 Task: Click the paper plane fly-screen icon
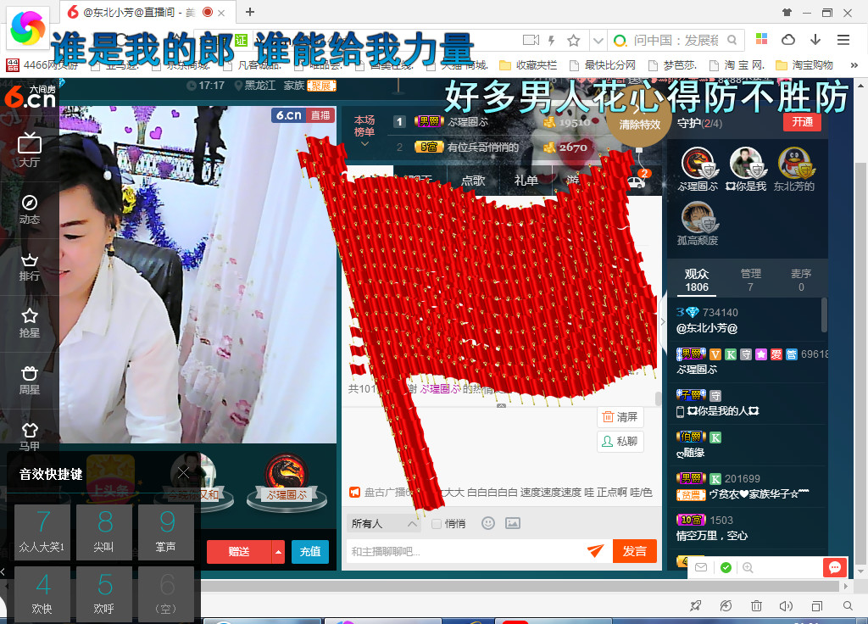coord(595,551)
